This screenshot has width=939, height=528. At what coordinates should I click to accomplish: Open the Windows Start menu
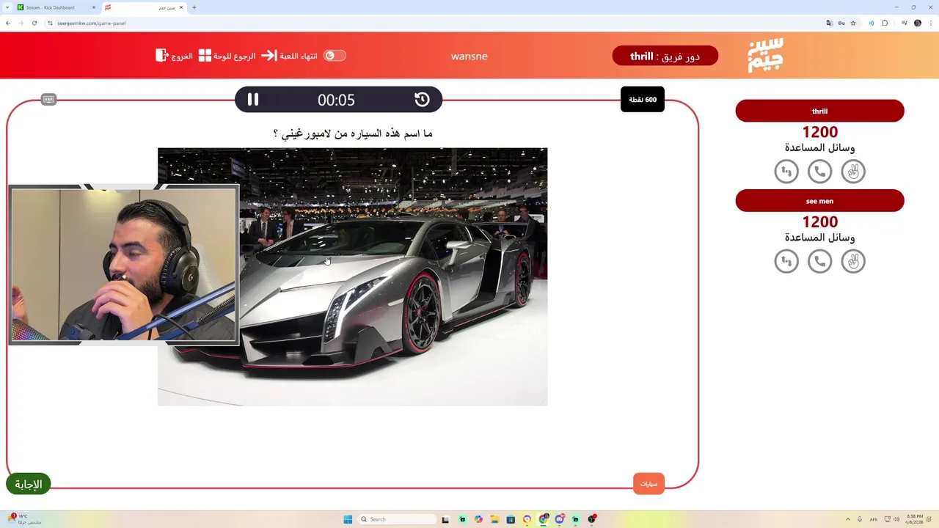[348, 519]
